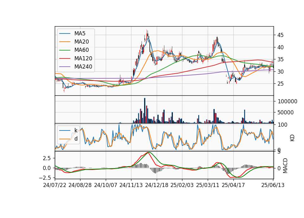
Task: Click the MA120 legend label
Action: [x=83, y=58]
